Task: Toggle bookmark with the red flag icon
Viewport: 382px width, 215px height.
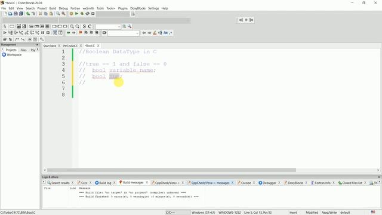Action: (81, 33)
